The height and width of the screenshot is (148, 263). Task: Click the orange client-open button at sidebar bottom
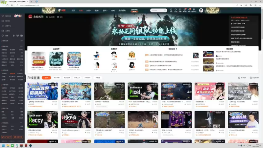tap(7, 137)
